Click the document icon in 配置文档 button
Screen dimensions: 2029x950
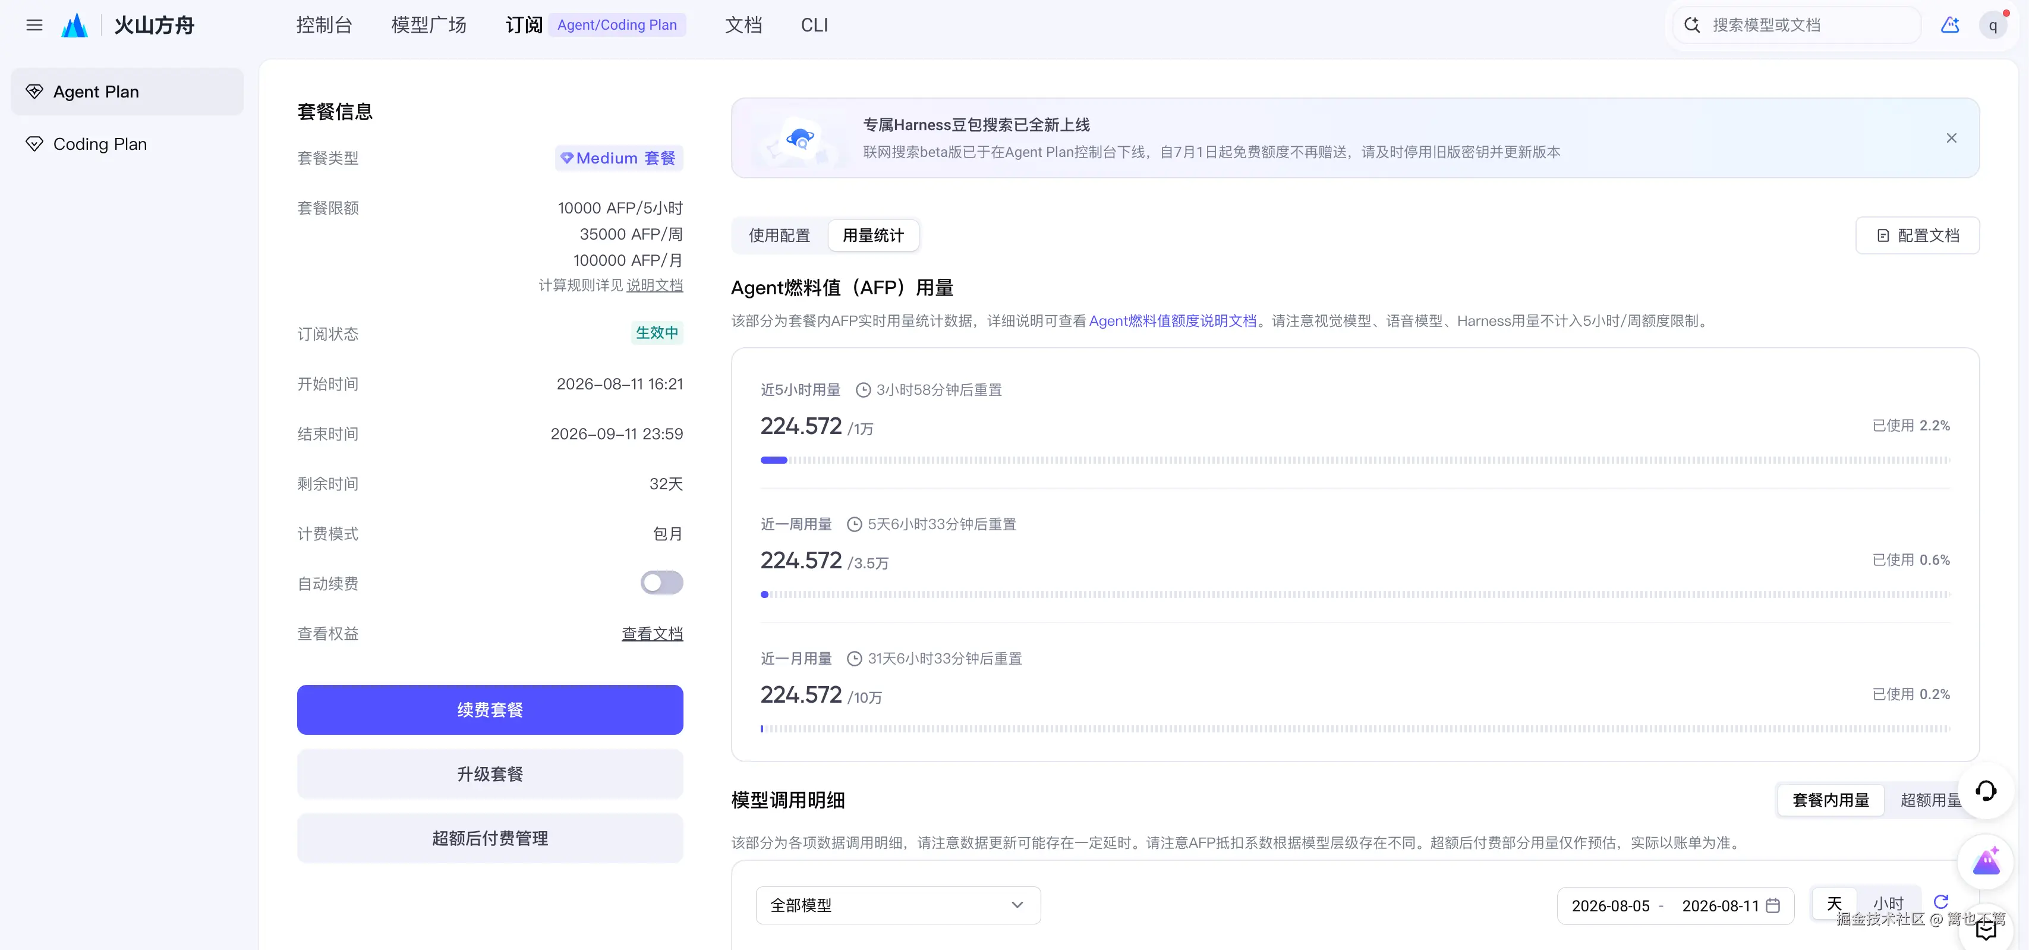coord(1883,235)
